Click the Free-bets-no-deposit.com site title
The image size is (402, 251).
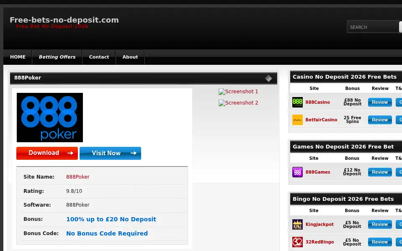click(64, 20)
